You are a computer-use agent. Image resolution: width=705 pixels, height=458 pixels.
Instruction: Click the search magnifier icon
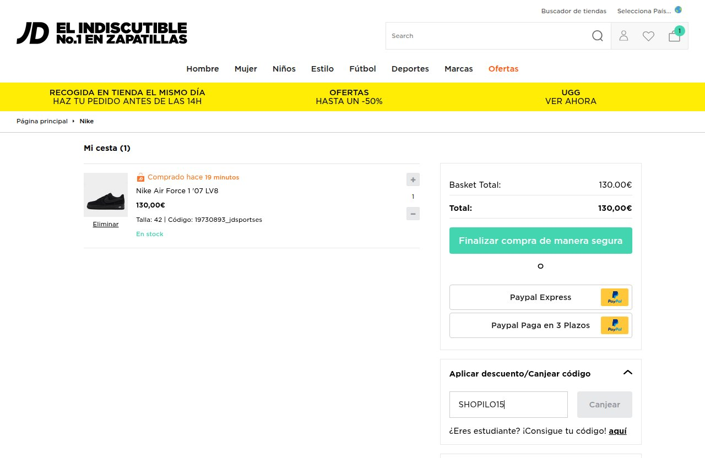click(x=598, y=36)
